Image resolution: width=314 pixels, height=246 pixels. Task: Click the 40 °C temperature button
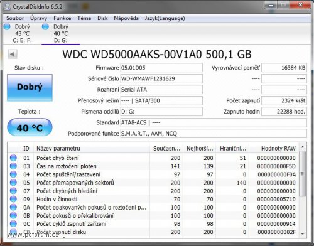pyautogui.click(x=30, y=127)
